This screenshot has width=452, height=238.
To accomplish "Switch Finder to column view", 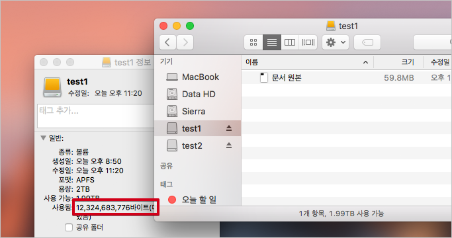I will coord(290,43).
